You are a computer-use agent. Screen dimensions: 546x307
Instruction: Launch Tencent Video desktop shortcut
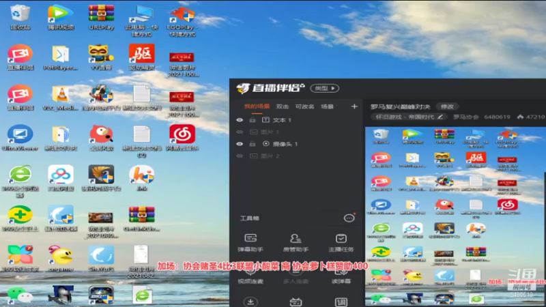click(61, 17)
